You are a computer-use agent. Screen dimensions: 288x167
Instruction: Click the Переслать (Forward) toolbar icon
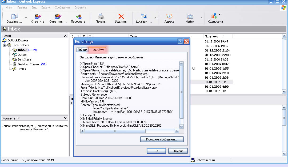click(78, 16)
